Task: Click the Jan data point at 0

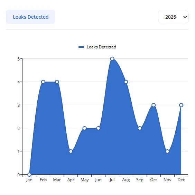Action: point(29,175)
